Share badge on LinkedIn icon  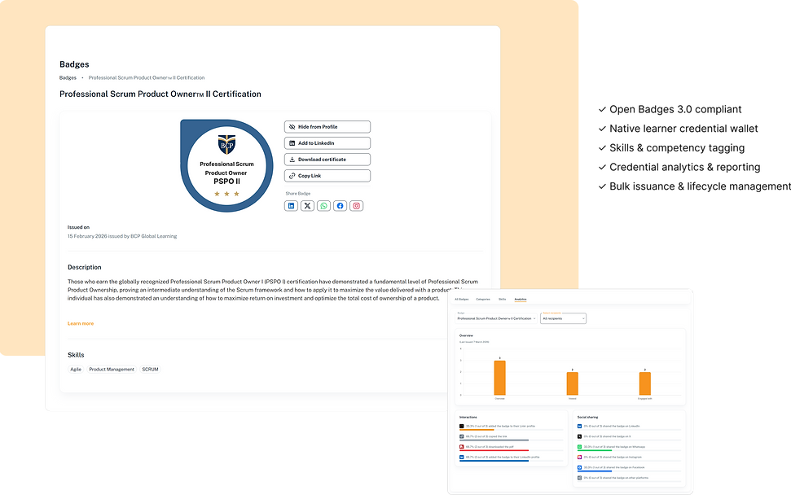tap(291, 206)
